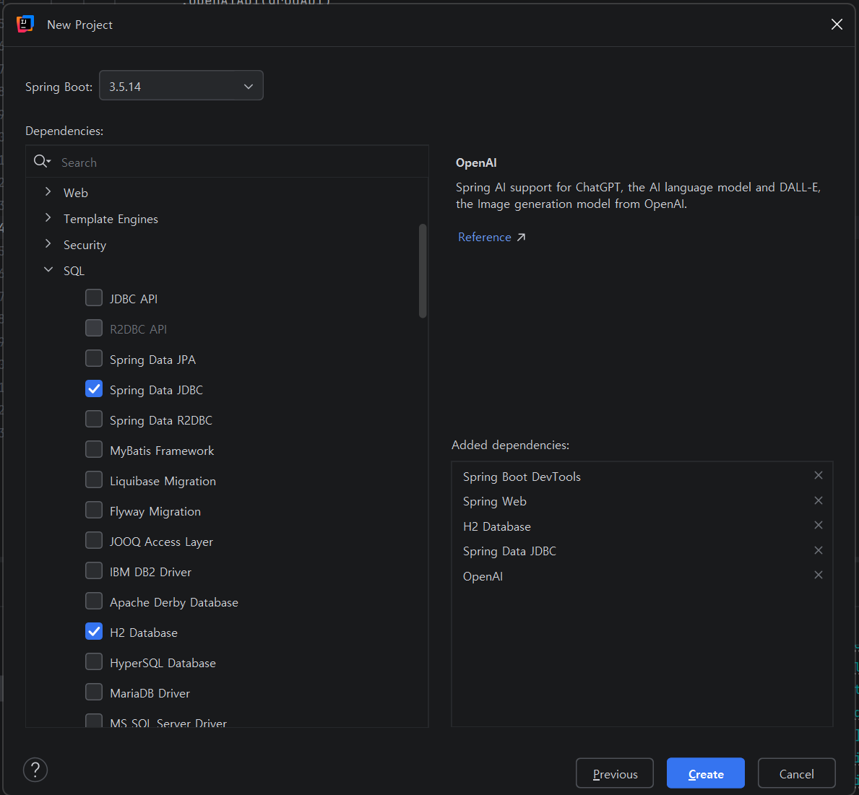
Task: Remove Spring Data JDBC from added dependencies
Action: 818,550
